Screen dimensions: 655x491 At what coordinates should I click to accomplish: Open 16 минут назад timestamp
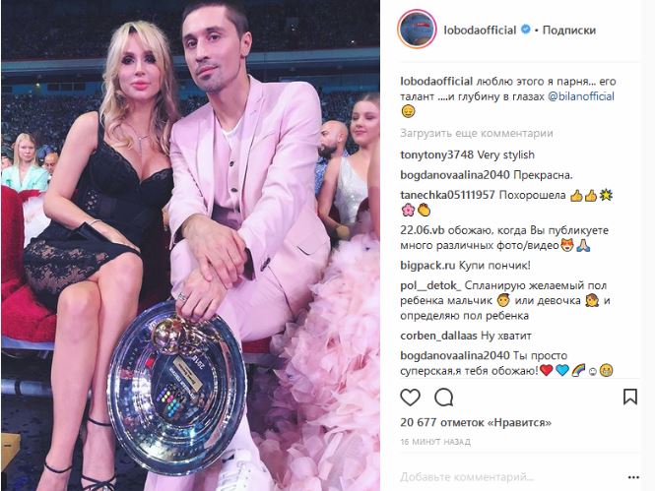pyautogui.click(x=435, y=442)
